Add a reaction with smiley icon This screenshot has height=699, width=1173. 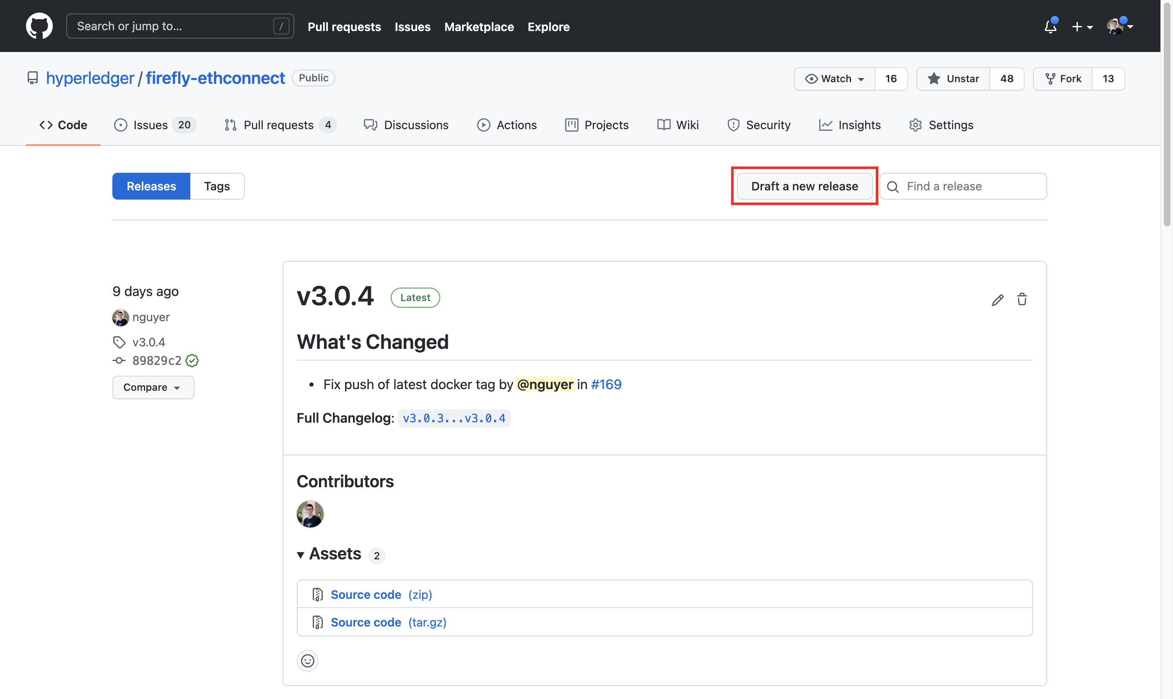click(307, 660)
